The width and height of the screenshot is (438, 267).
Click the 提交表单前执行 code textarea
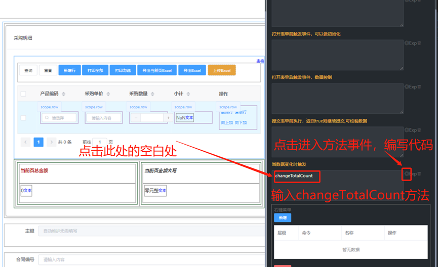(x=337, y=142)
